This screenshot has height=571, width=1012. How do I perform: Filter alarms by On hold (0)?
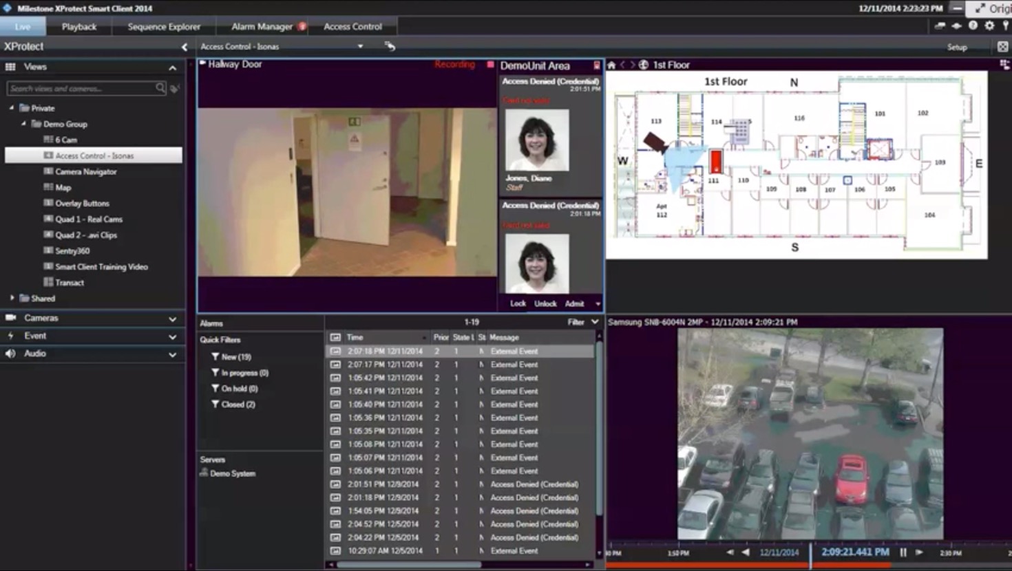(x=235, y=389)
